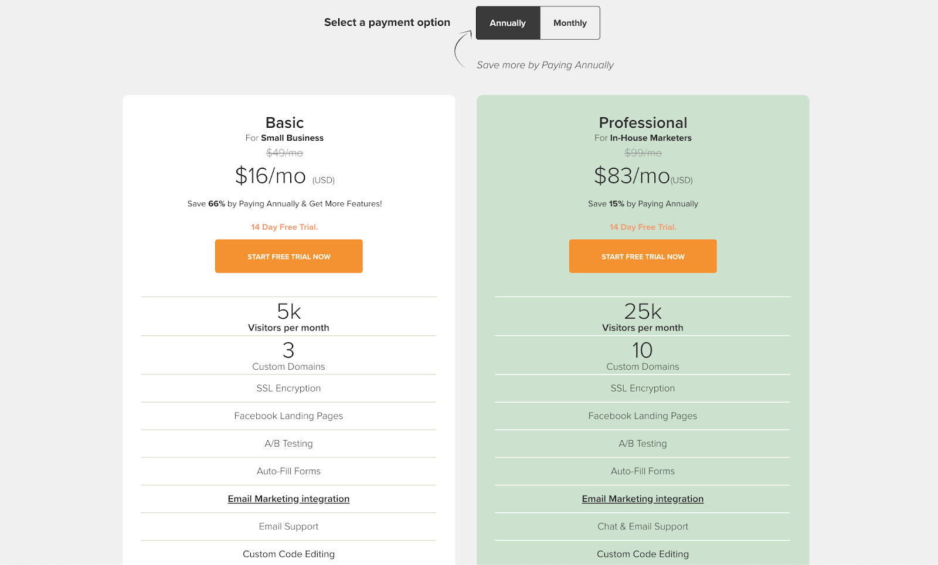Select SSL Encryption row in Basic plan
The image size is (938, 565).
click(288, 388)
